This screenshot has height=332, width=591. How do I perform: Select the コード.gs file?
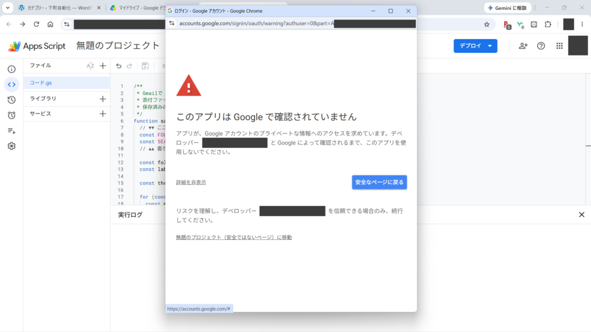(x=67, y=83)
